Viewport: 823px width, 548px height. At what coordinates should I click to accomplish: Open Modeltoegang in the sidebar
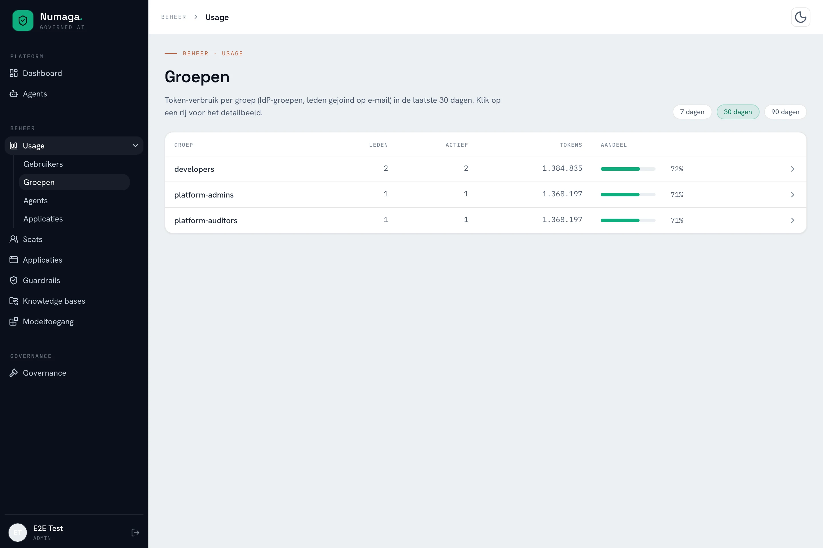[x=74, y=322]
